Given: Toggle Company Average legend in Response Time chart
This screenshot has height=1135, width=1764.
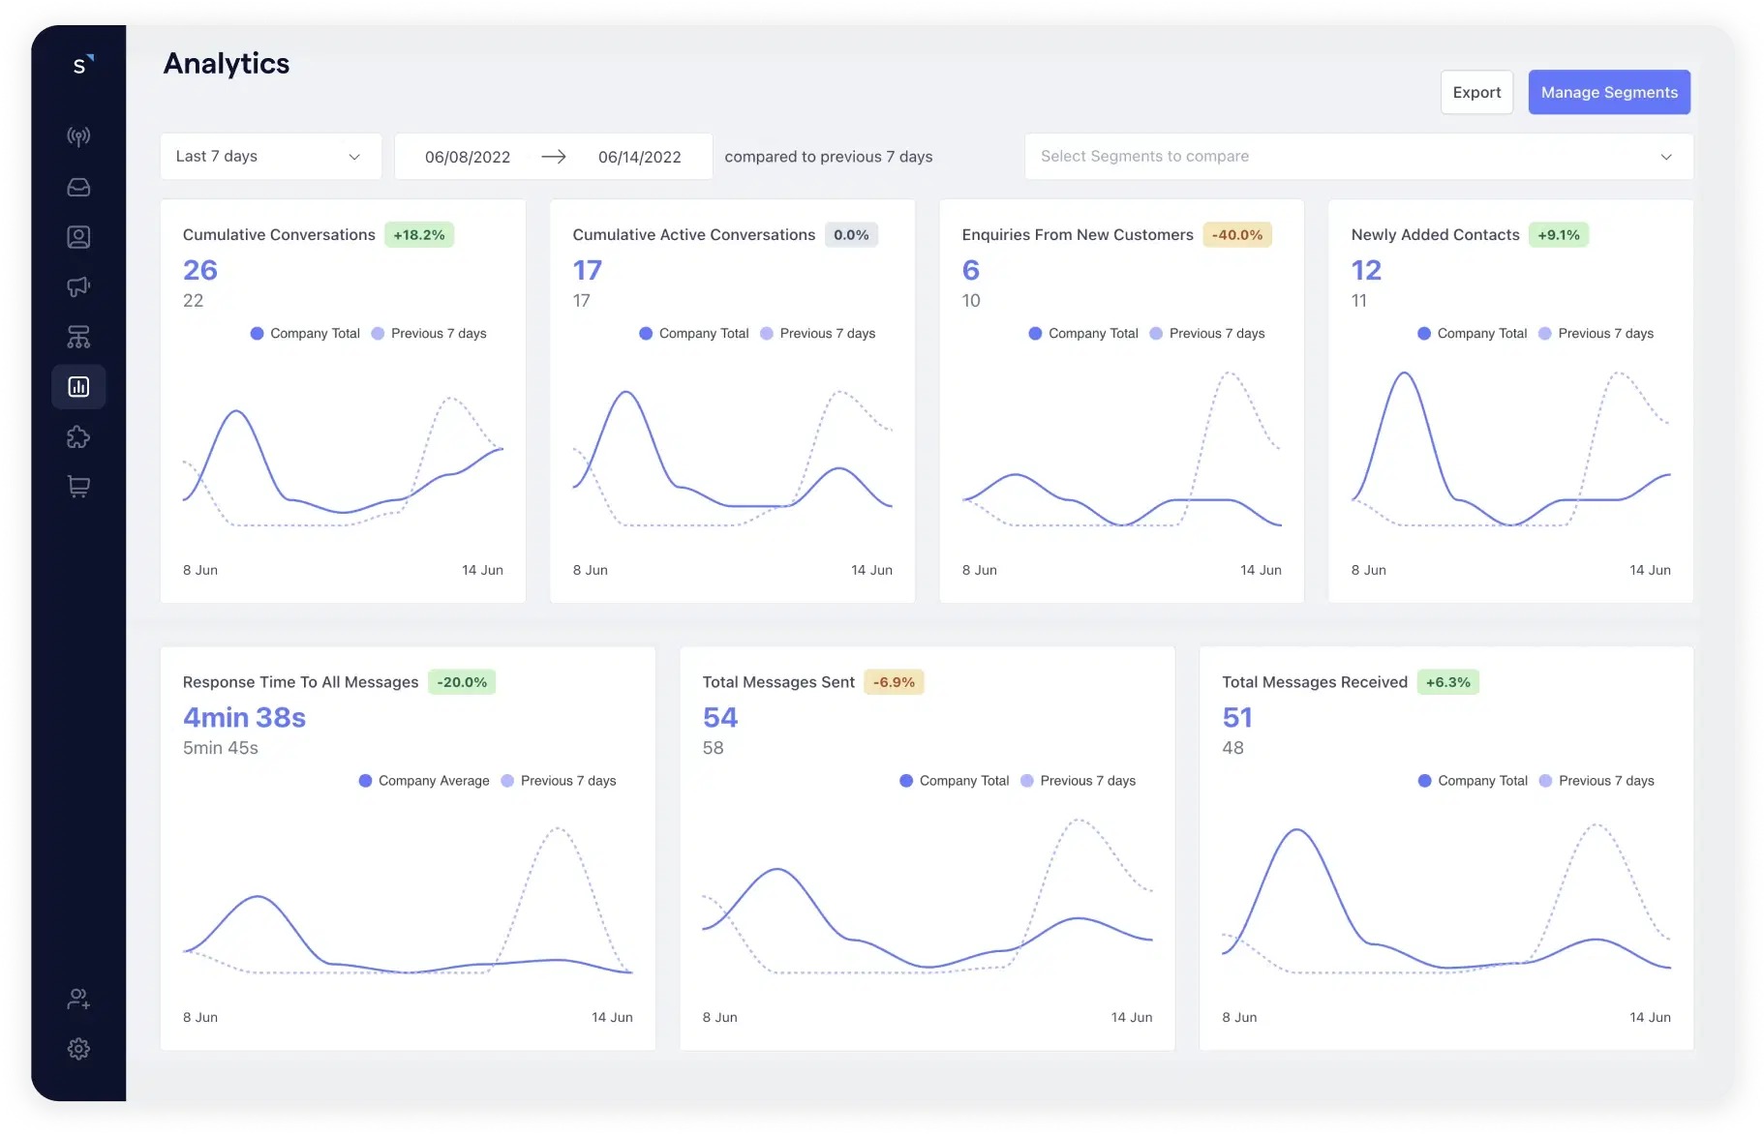Looking at the screenshot, I should click(424, 781).
